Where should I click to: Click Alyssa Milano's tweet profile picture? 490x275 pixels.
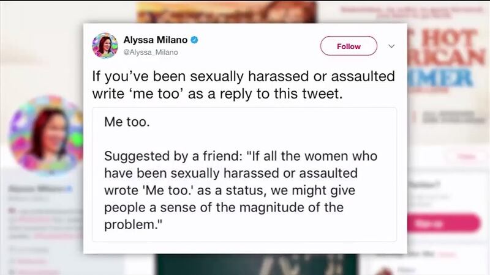pos(105,46)
